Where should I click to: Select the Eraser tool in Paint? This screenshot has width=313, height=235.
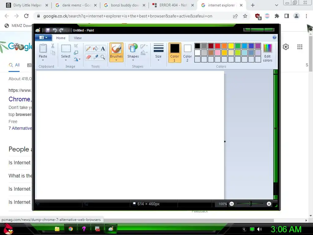(x=88, y=57)
